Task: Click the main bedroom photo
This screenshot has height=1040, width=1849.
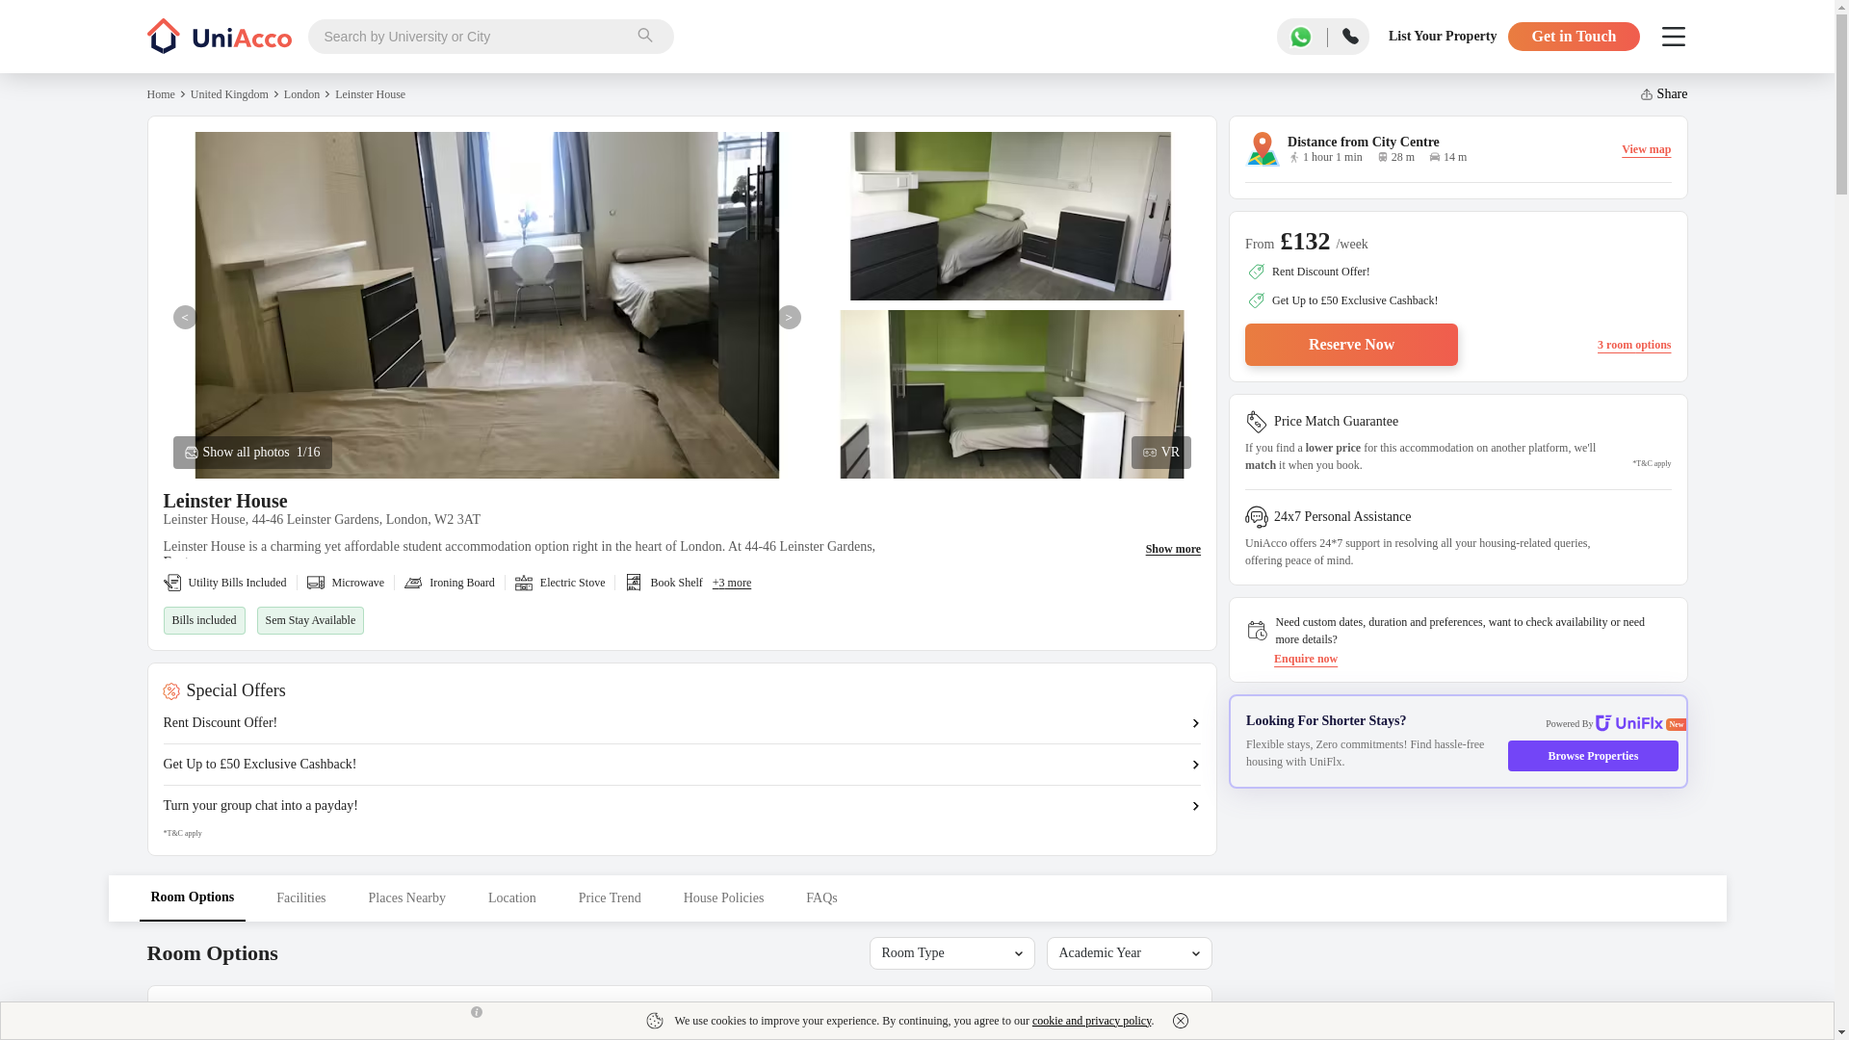Action: coord(486,305)
